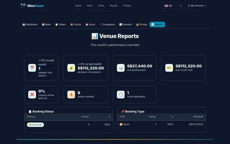The height and width of the screenshot is (144, 230).
Task: Click 100% in the Confirmed row
Action: [x=107, y=125]
